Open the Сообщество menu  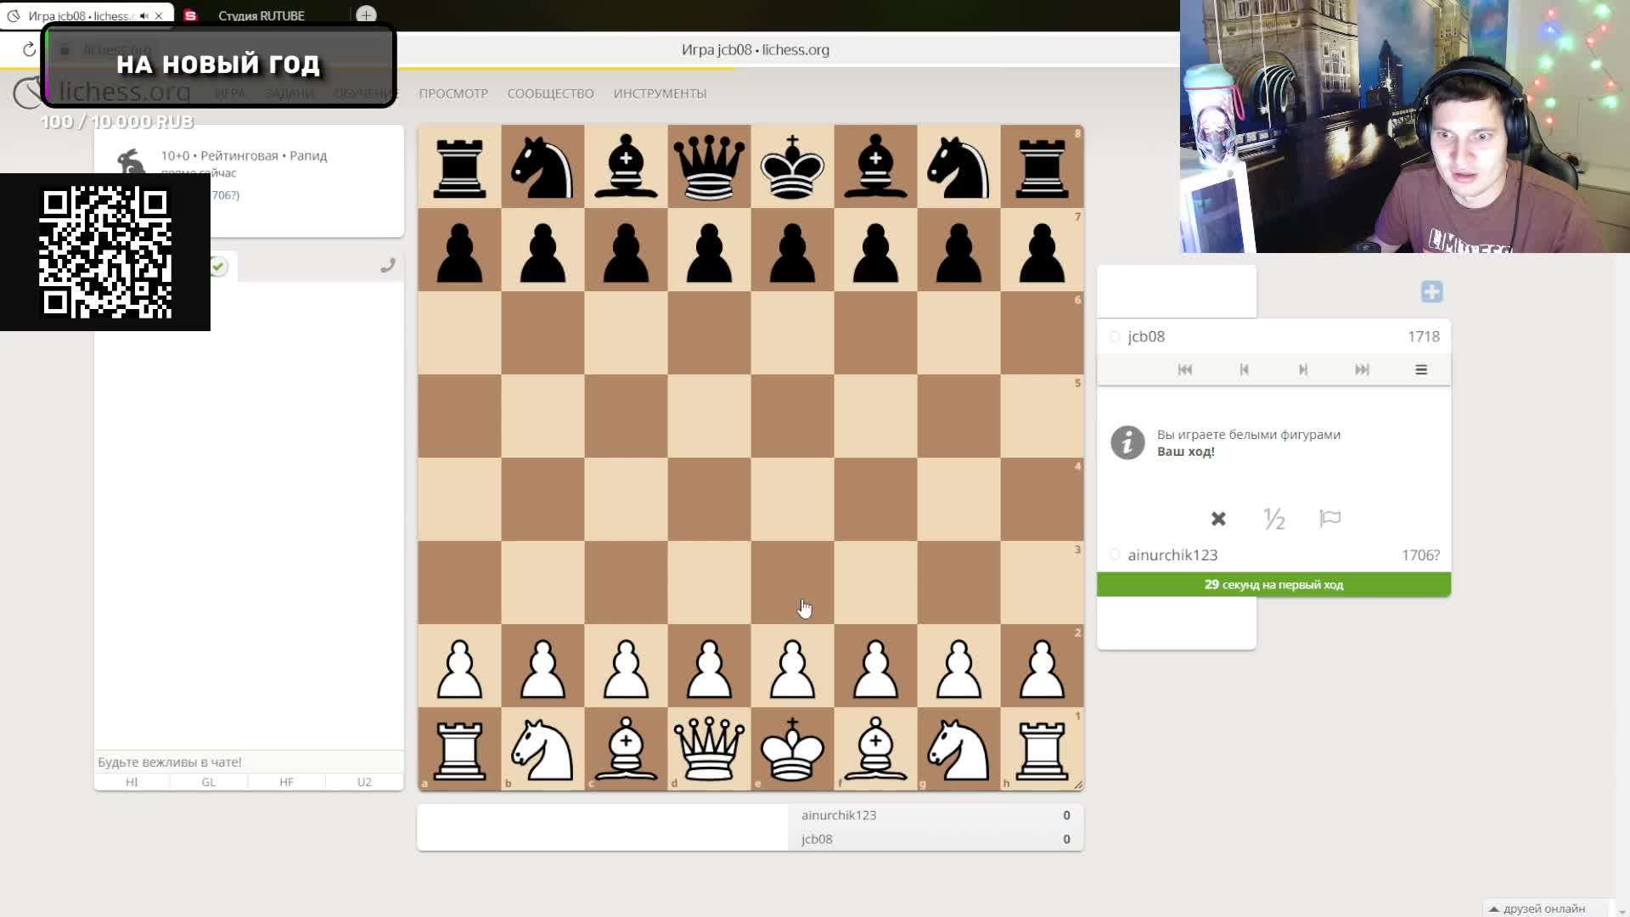pyautogui.click(x=550, y=93)
